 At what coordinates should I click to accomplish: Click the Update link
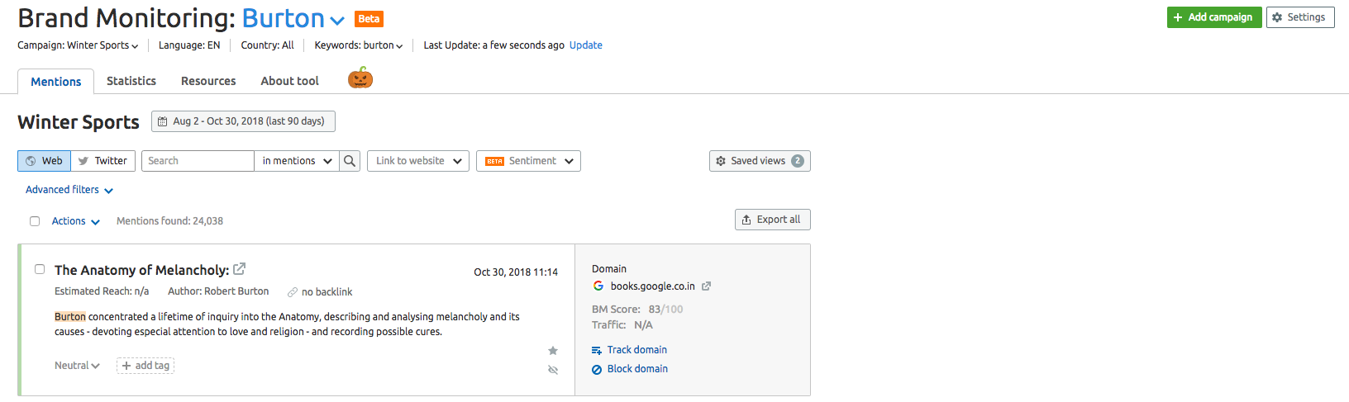[586, 45]
